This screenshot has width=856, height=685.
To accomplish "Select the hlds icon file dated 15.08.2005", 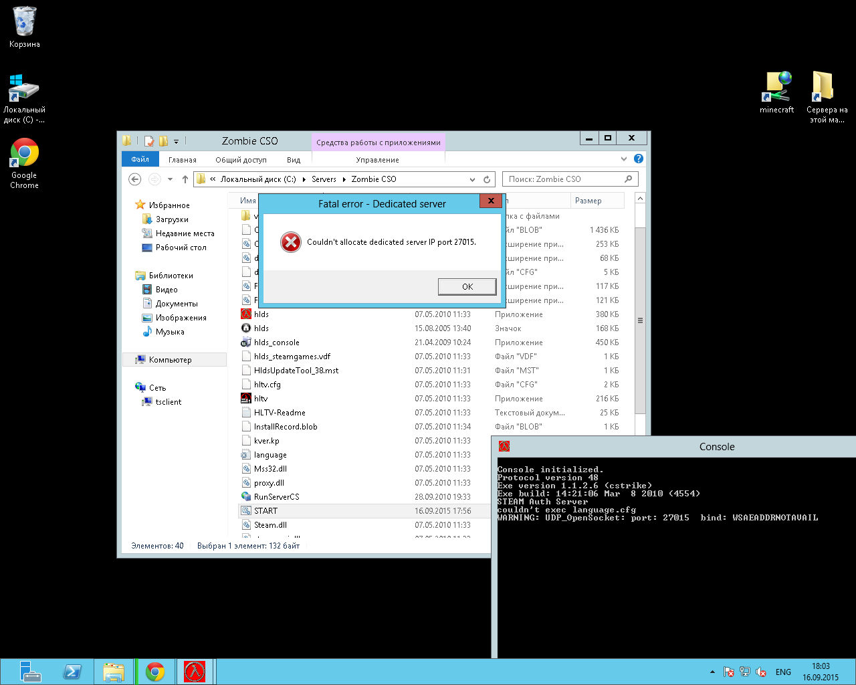I will [x=431, y=328].
